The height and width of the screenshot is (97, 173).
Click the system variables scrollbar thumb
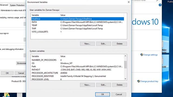125,65
